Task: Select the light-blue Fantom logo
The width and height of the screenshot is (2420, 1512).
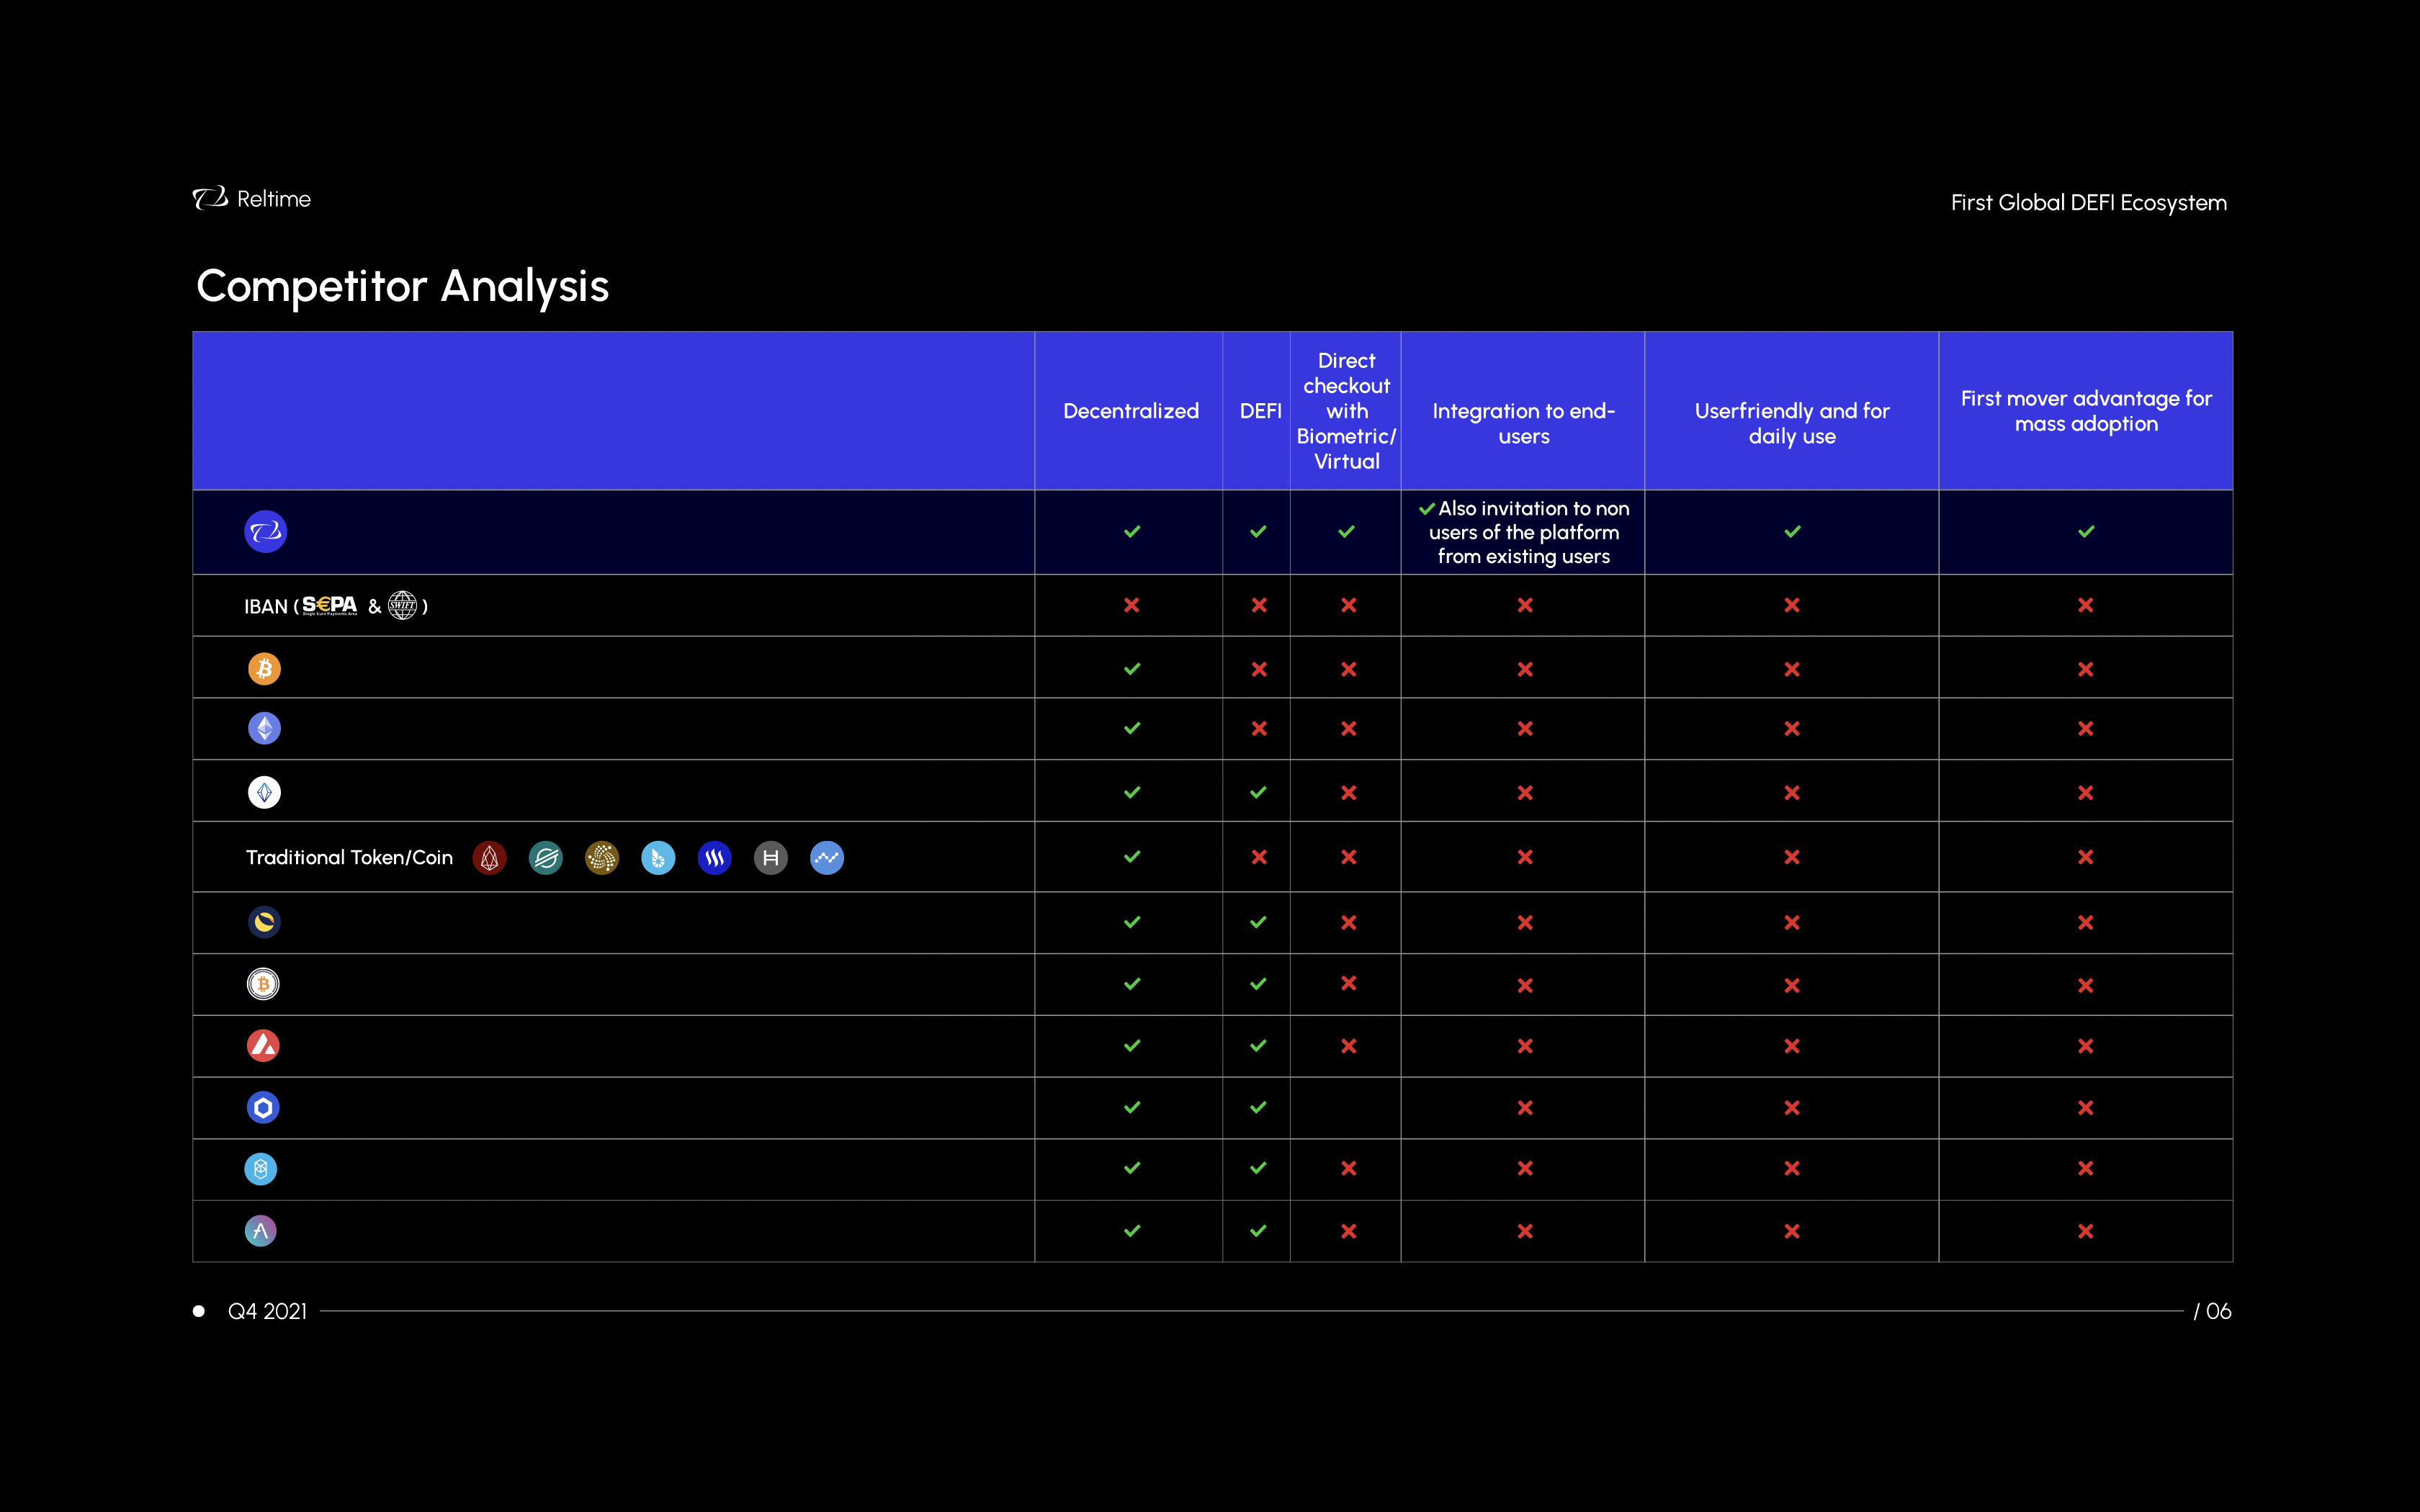Action: [x=261, y=1169]
